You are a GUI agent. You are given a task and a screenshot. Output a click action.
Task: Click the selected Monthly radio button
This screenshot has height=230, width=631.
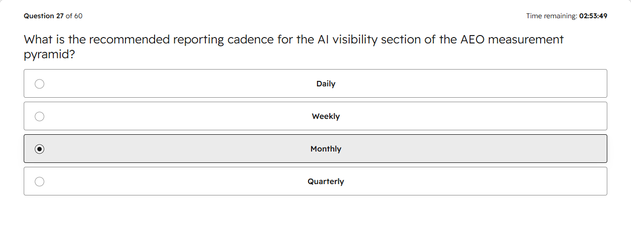39,149
